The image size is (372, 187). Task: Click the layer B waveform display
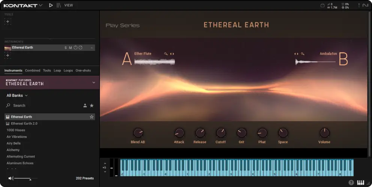pyautogui.click(x=316, y=62)
